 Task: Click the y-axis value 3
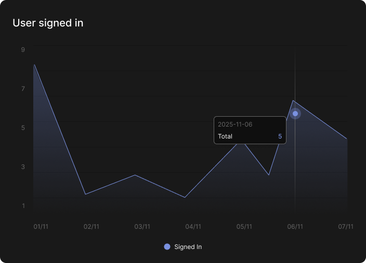23,167
